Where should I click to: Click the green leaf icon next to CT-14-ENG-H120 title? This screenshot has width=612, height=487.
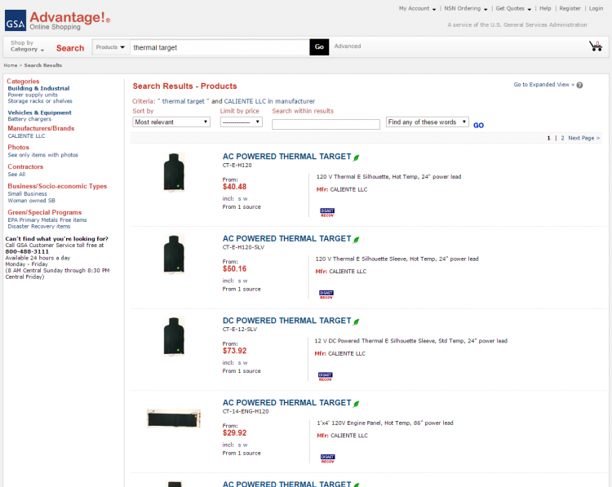[x=356, y=404]
